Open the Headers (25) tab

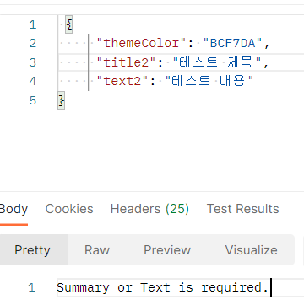coord(149,209)
